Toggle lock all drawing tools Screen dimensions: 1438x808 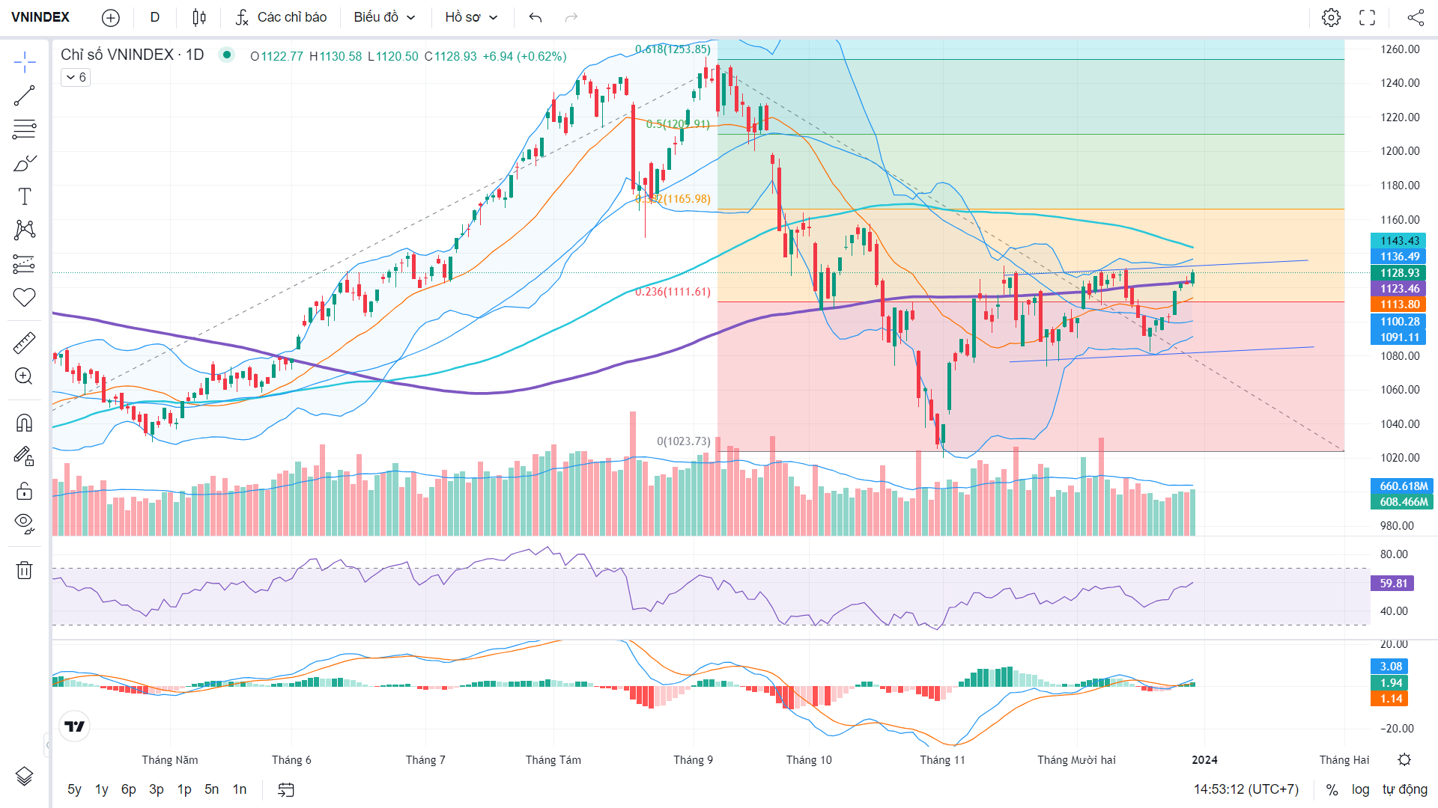coord(24,491)
